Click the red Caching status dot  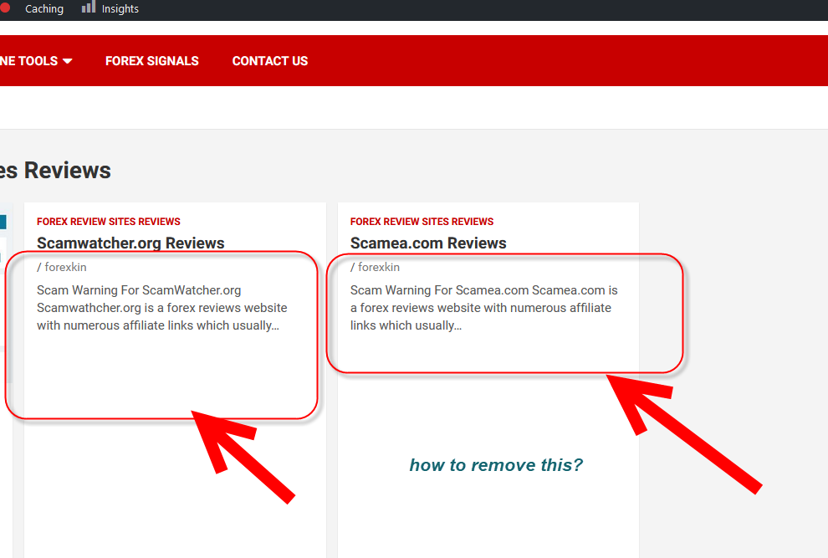5,8
